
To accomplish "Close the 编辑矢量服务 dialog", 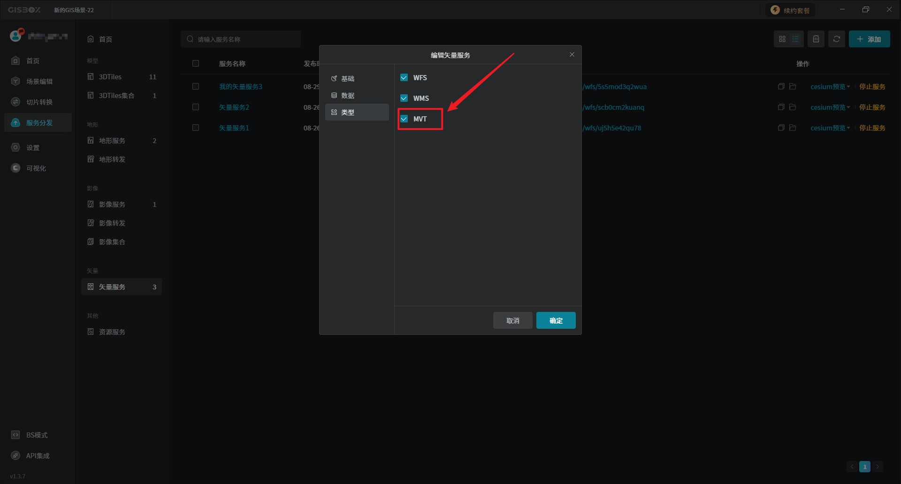I will 572,54.
